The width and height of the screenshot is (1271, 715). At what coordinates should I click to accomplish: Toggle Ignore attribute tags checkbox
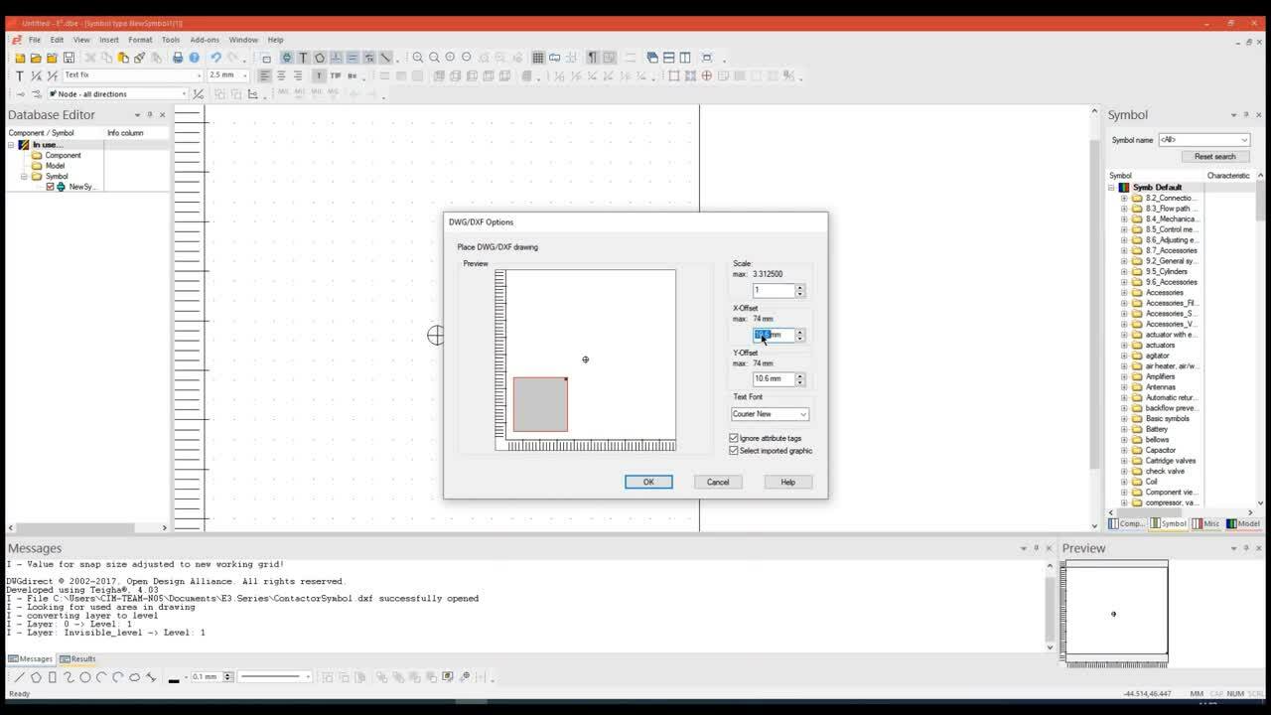tap(734, 438)
